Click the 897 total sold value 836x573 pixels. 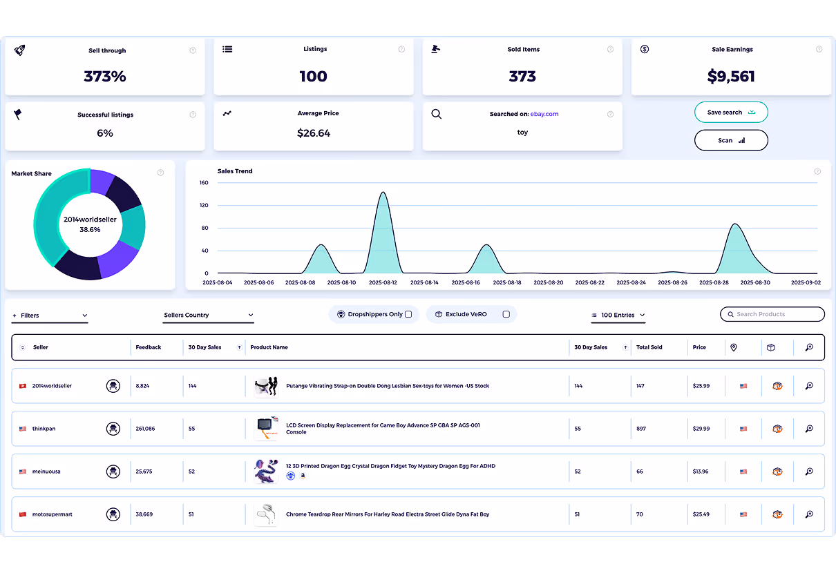641,429
